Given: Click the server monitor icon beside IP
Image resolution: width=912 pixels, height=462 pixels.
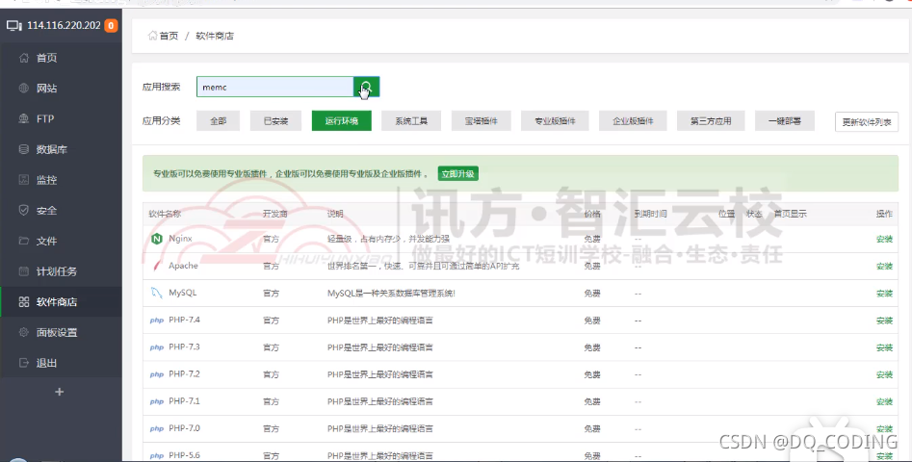Looking at the screenshot, I should pos(14,26).
